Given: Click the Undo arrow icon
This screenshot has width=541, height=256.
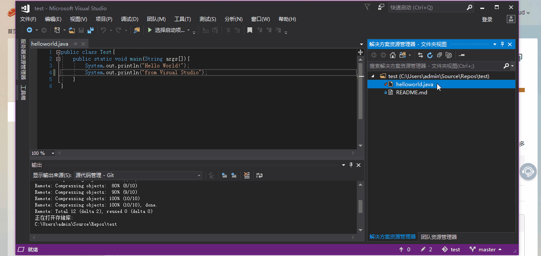Looking at the screenshot, I should pos(103,30).
